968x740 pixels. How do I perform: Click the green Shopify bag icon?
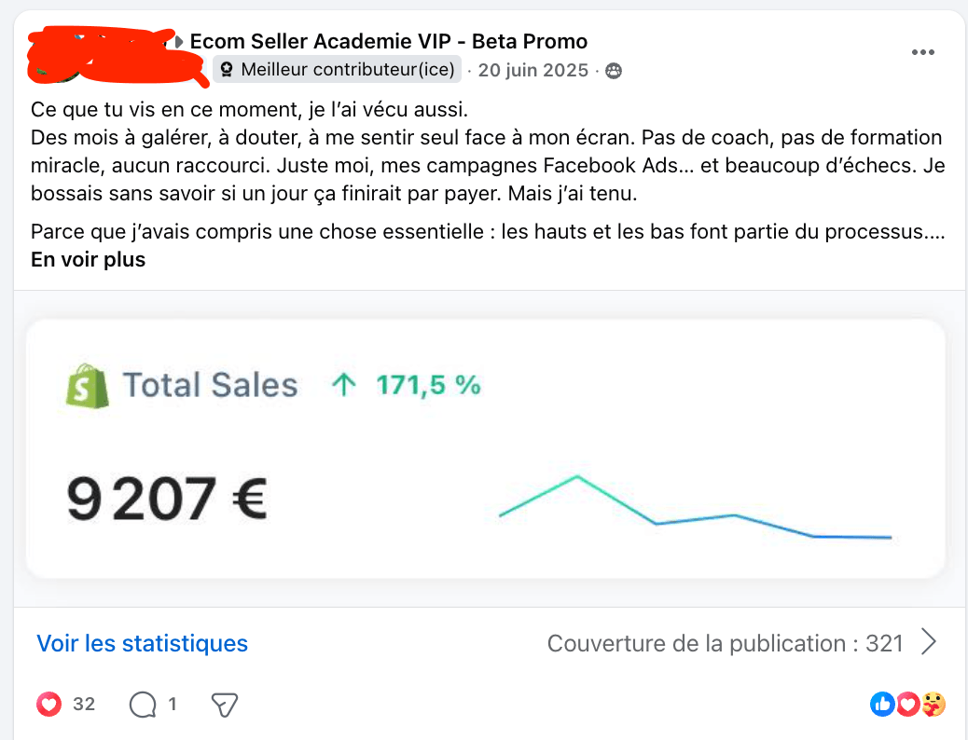pyautogui.click(x=87, y=385)
